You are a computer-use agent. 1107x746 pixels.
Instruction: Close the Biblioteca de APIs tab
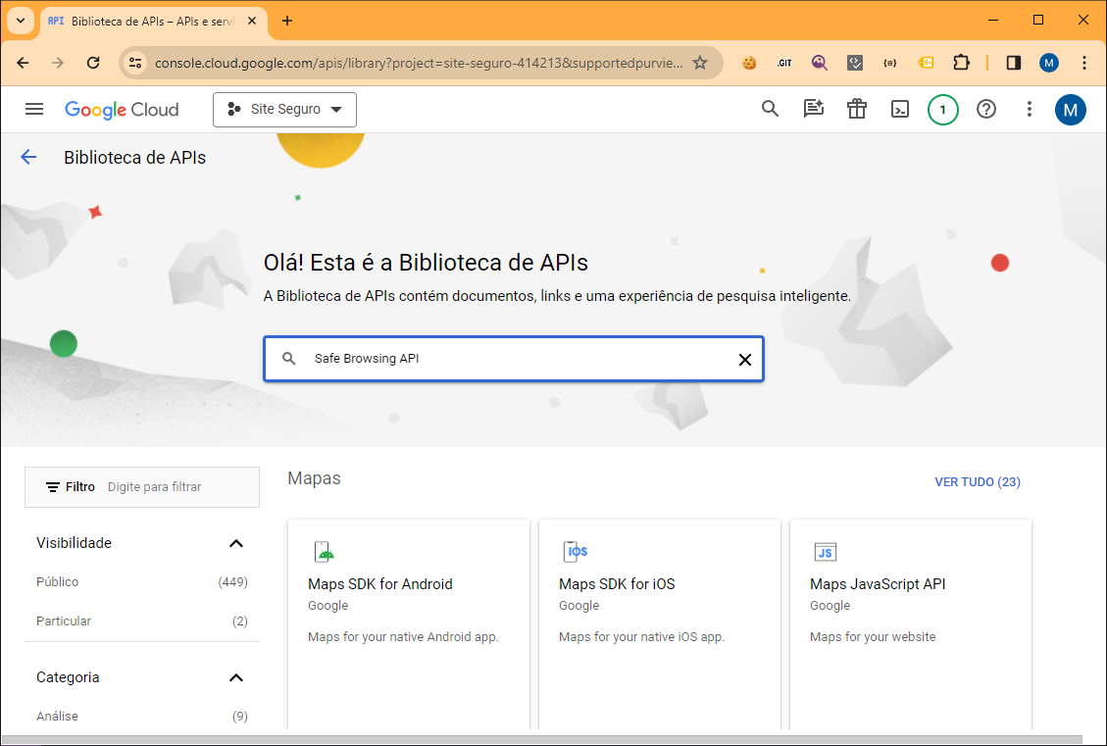(x=251, y=22)
